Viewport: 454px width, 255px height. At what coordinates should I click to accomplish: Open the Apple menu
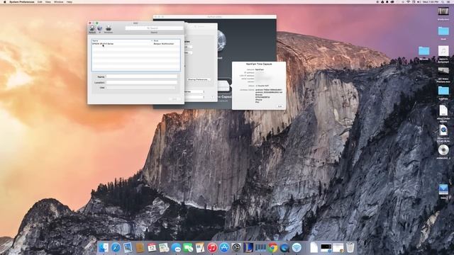(x=4, y=1)
